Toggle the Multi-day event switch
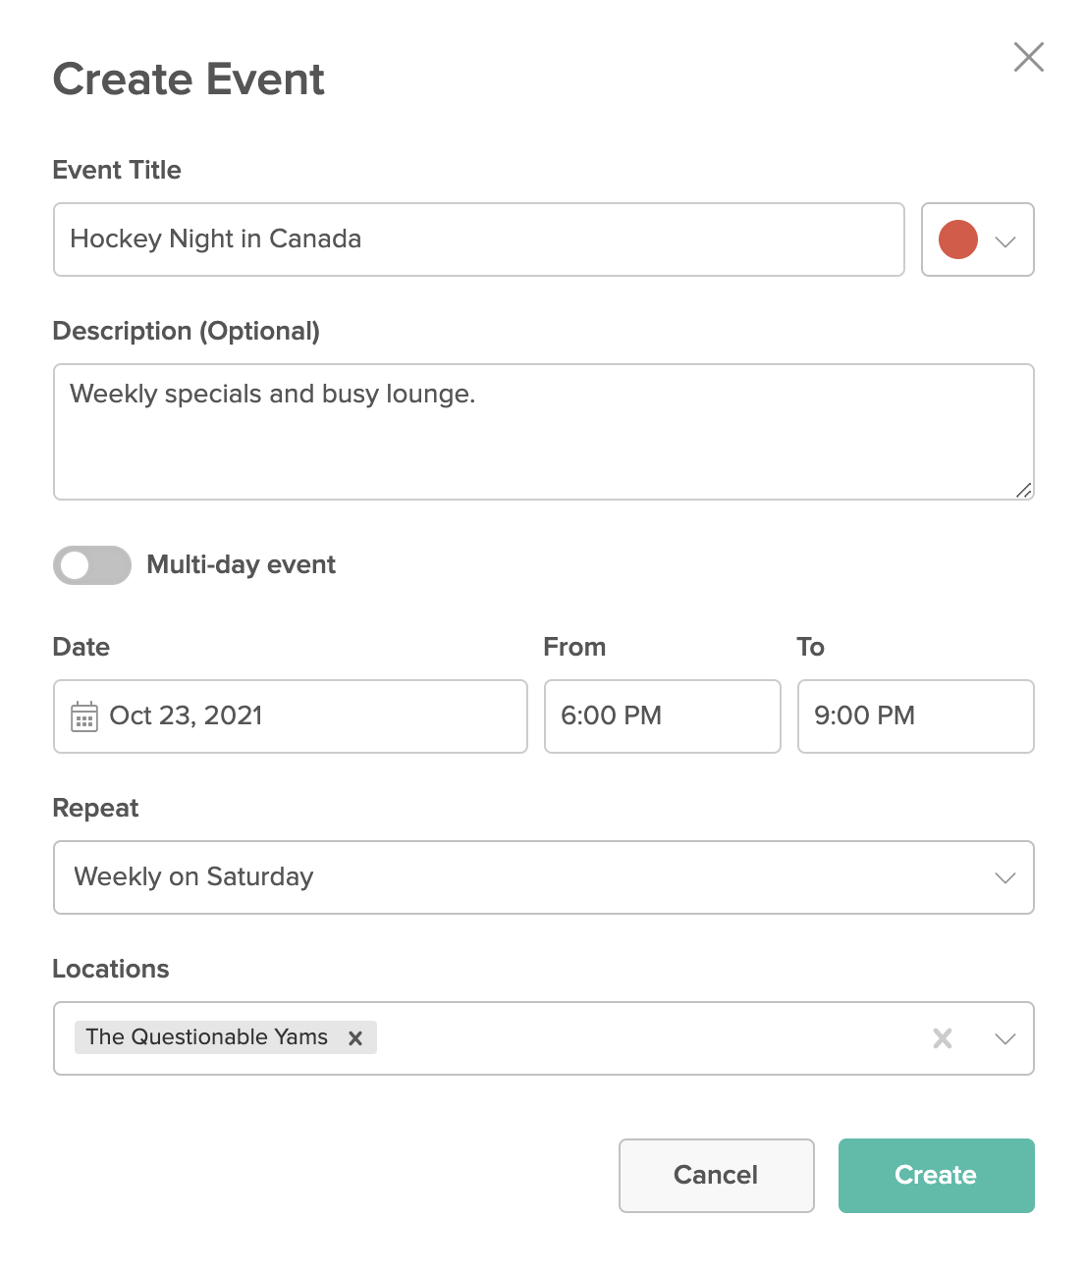 click(x=92, y=565)
